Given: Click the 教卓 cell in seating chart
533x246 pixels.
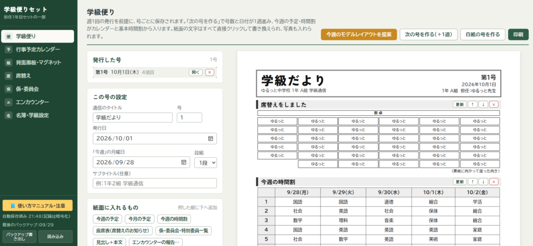Looking at the screenshot, I should (x=378, y=113).
